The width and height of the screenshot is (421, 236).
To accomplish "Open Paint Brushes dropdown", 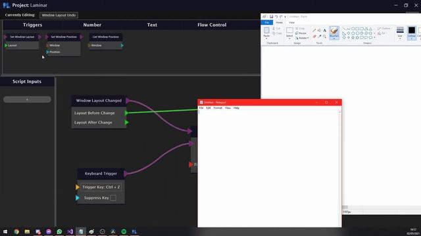I will click(334, 33).
